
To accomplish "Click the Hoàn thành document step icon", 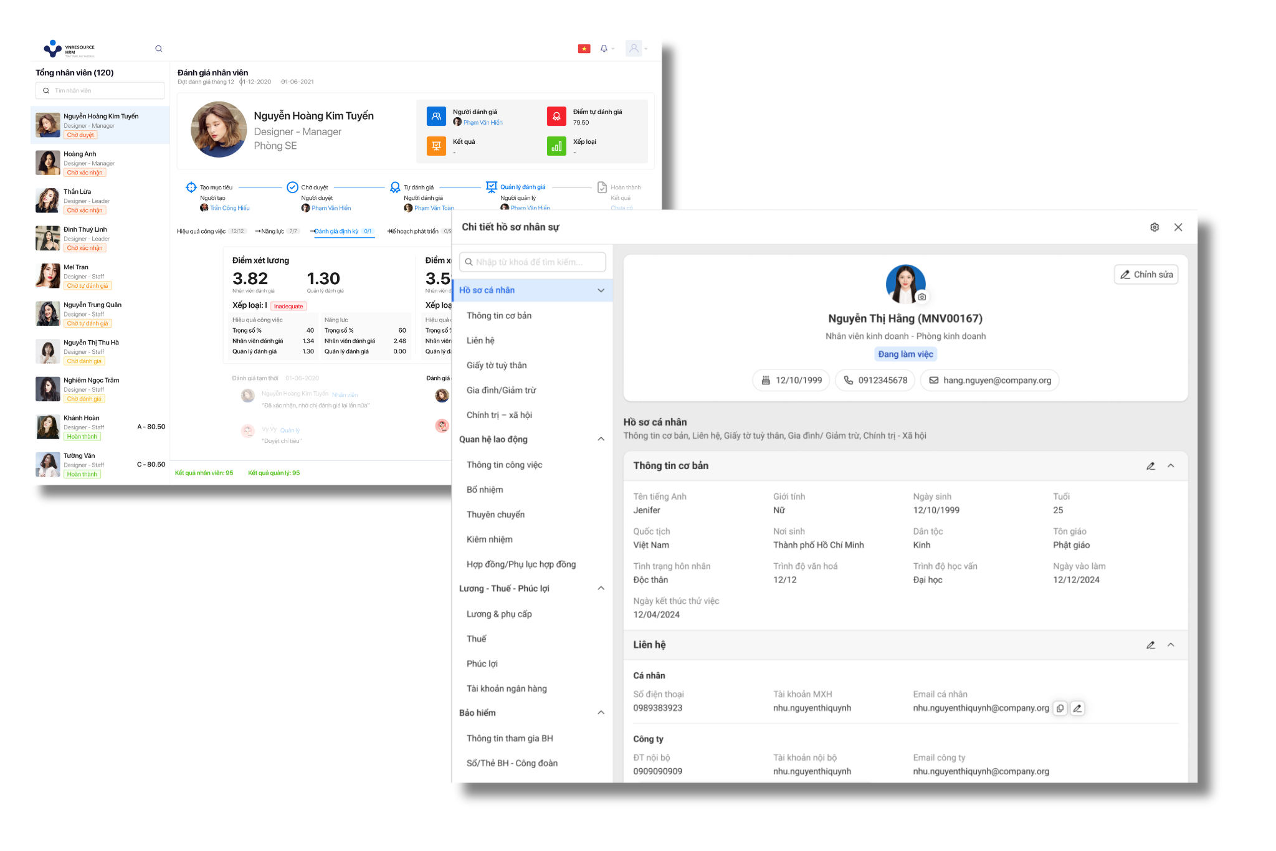I will [x=602, y=188].
